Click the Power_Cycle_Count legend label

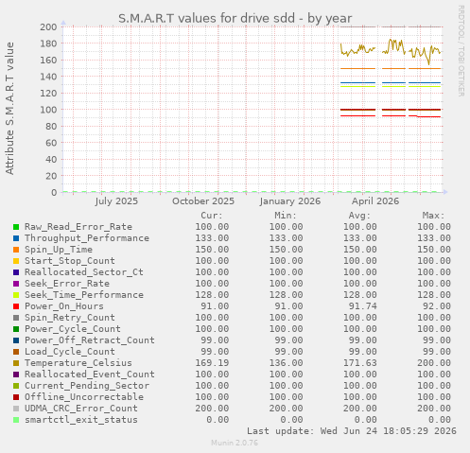[x=73, y=329]
